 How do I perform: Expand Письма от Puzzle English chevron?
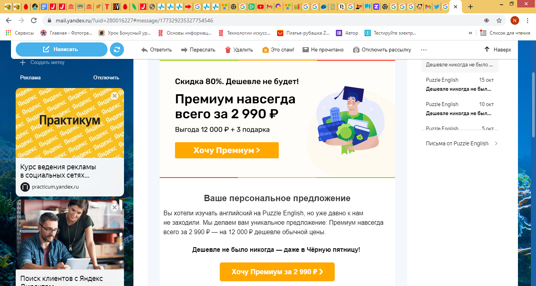pyautogui.click(x=496, y=143)
